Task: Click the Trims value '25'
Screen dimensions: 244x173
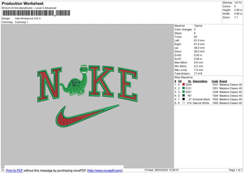Action: coord(196,37)
